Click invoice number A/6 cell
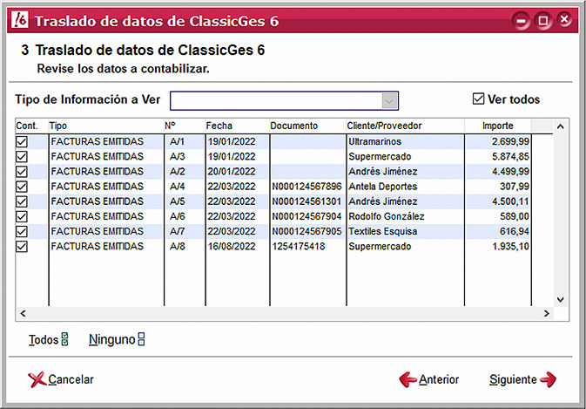 click(x=185, y=216)
